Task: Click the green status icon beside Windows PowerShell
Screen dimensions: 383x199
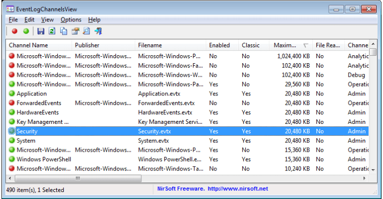Action: tap(12, 160)
